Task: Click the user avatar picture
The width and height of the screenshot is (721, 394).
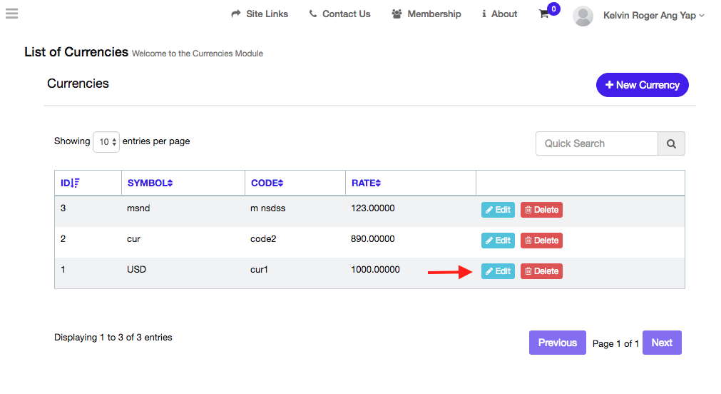Action: (583, 16)
